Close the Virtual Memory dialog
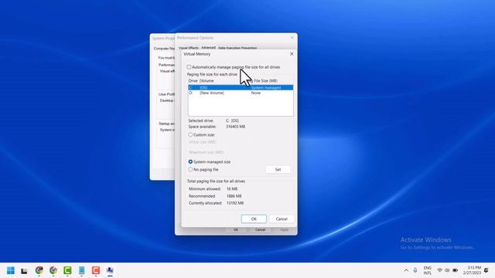The image size is (495, 278). (292, 54)
